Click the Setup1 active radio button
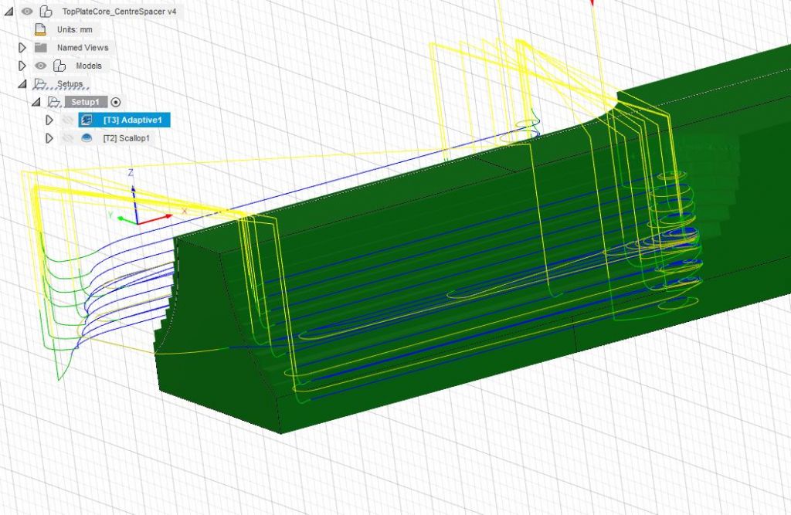791x515 pixels. pos(116,102)
